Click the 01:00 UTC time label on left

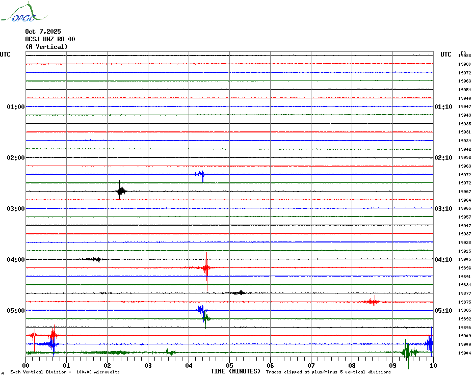(x=16, y=107)
